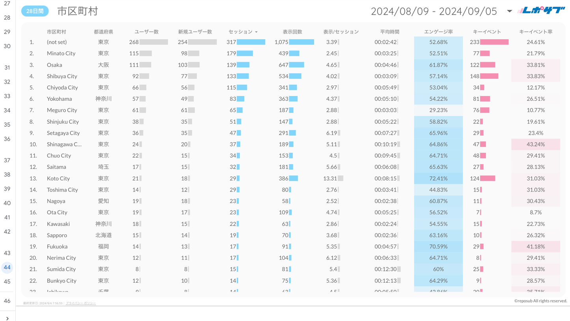570x321 pixels.
Task: Open the プライバシー ポリシー link
Action: [x=80, y=303]
